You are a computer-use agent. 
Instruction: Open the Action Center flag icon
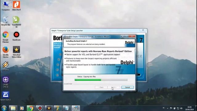point(171,108)
